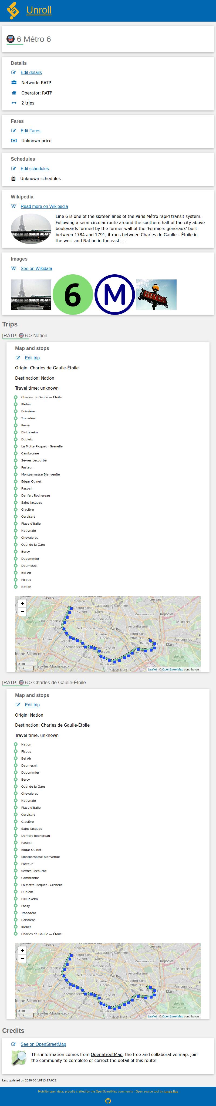
Task: Open the Unroll home link
Action: click(39, 10)
